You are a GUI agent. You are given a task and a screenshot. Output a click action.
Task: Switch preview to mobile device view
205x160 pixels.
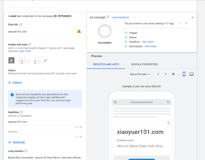pos(184,74)
